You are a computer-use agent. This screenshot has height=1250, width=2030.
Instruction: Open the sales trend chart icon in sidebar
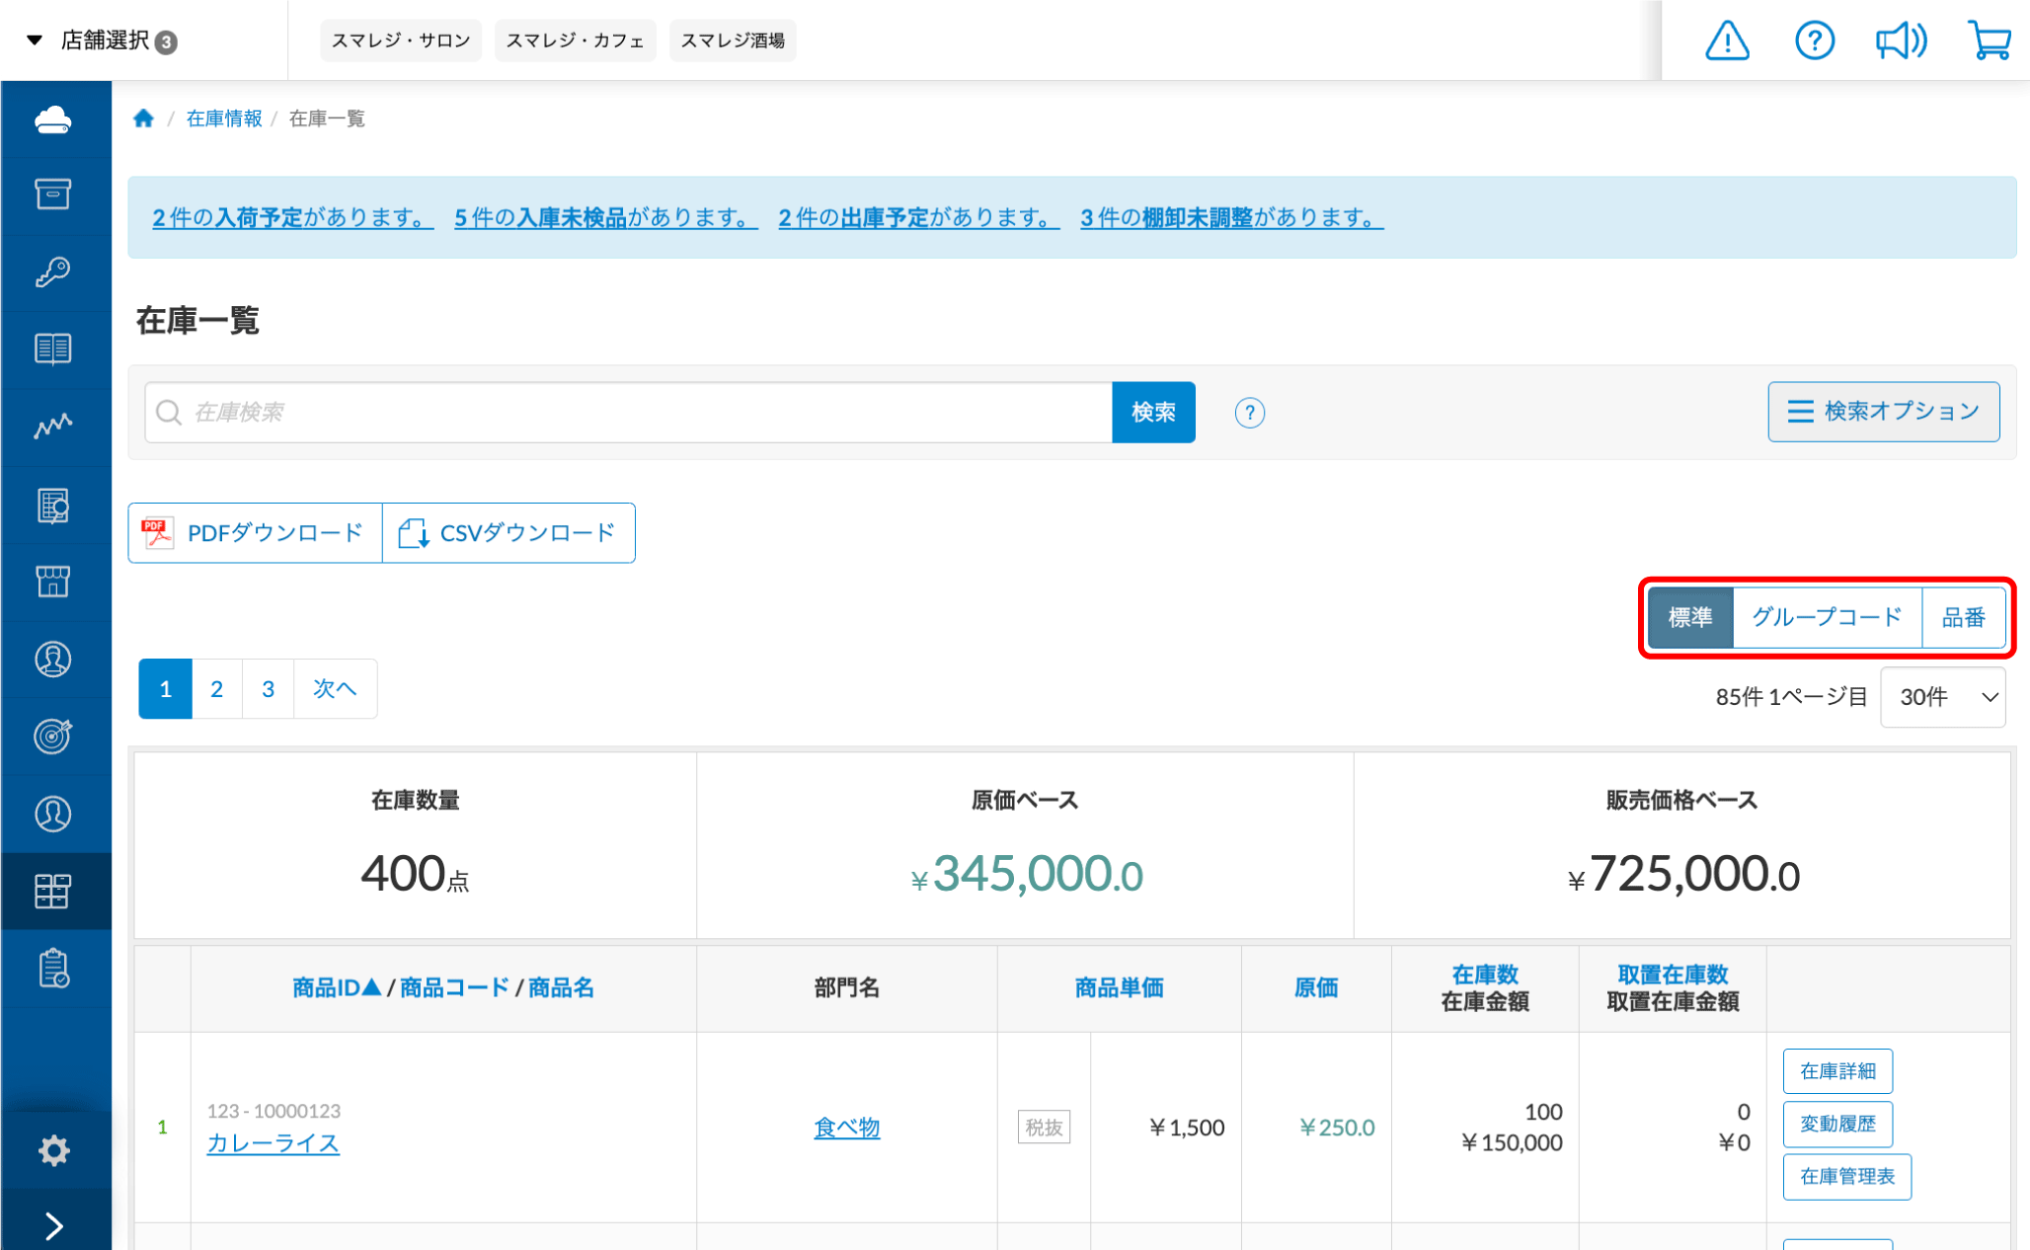click(54, 425)
